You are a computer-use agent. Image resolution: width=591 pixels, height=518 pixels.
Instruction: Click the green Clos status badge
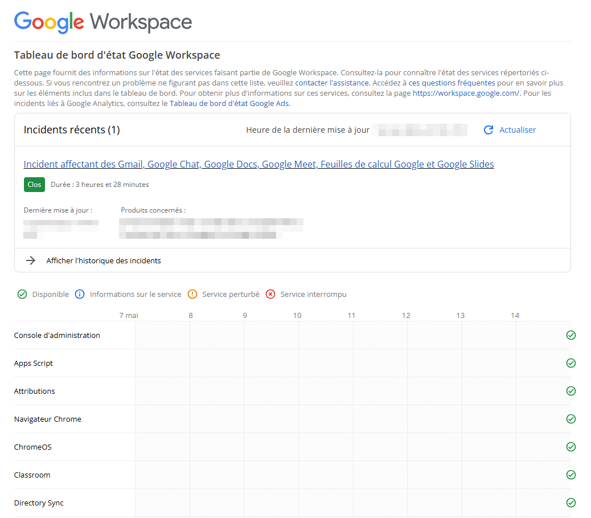point(34,185)
